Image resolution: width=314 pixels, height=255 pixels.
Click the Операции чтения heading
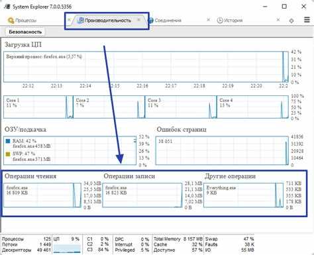pyautogui.click(x=30, y=176)
